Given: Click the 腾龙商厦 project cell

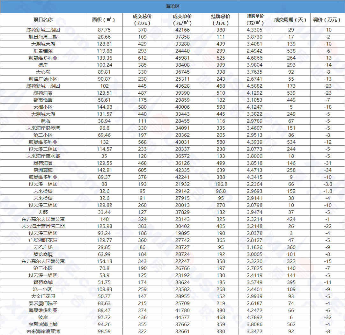Looking at the screenshot, I should click(43, 254).
